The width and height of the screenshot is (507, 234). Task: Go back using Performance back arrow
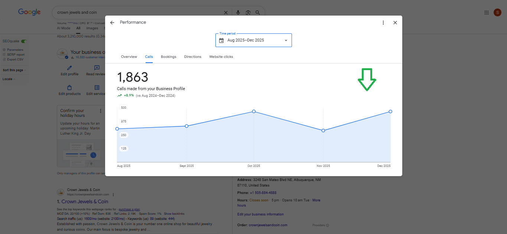point(112,23)
